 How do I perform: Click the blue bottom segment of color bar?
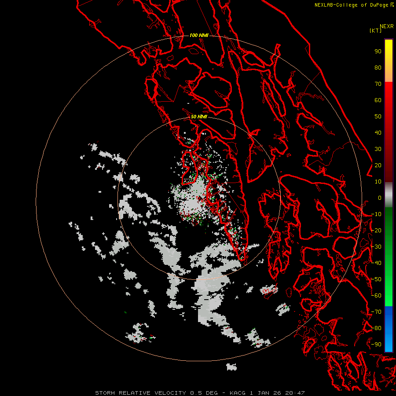(389, 329)
